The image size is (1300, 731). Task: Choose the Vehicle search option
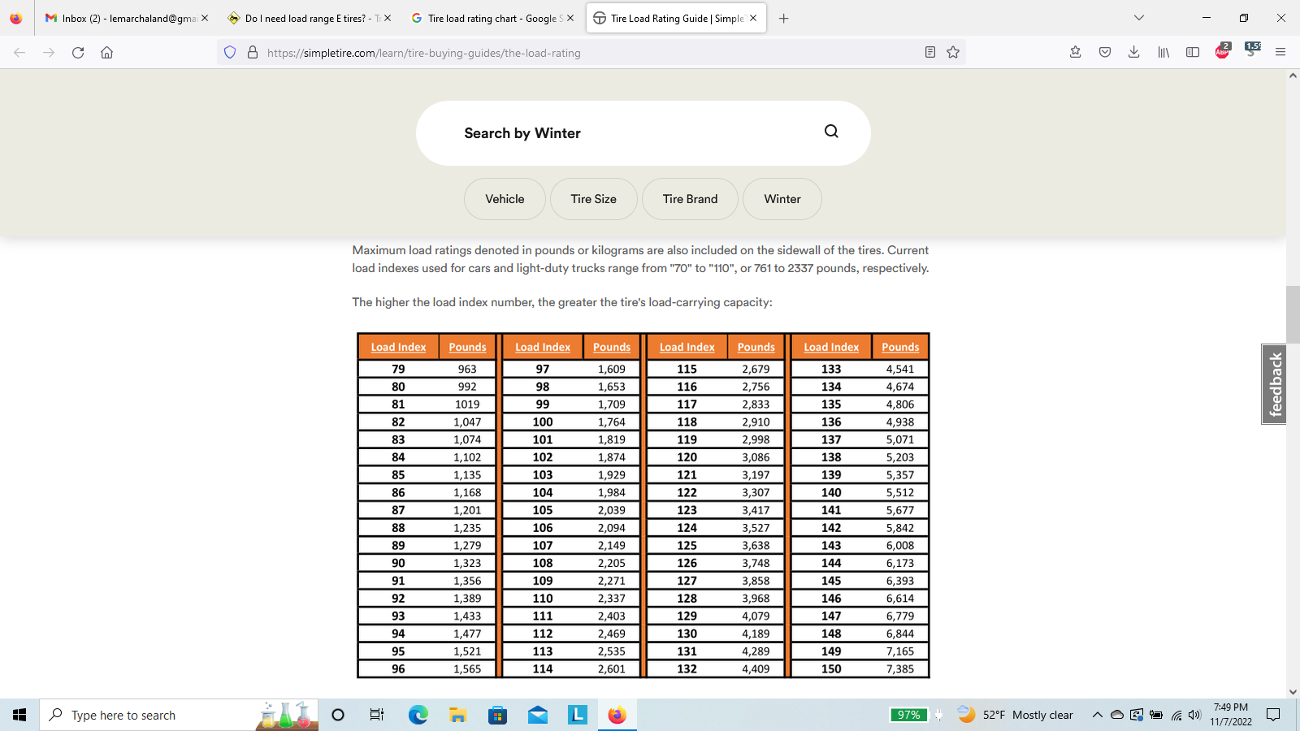(505, 199)
